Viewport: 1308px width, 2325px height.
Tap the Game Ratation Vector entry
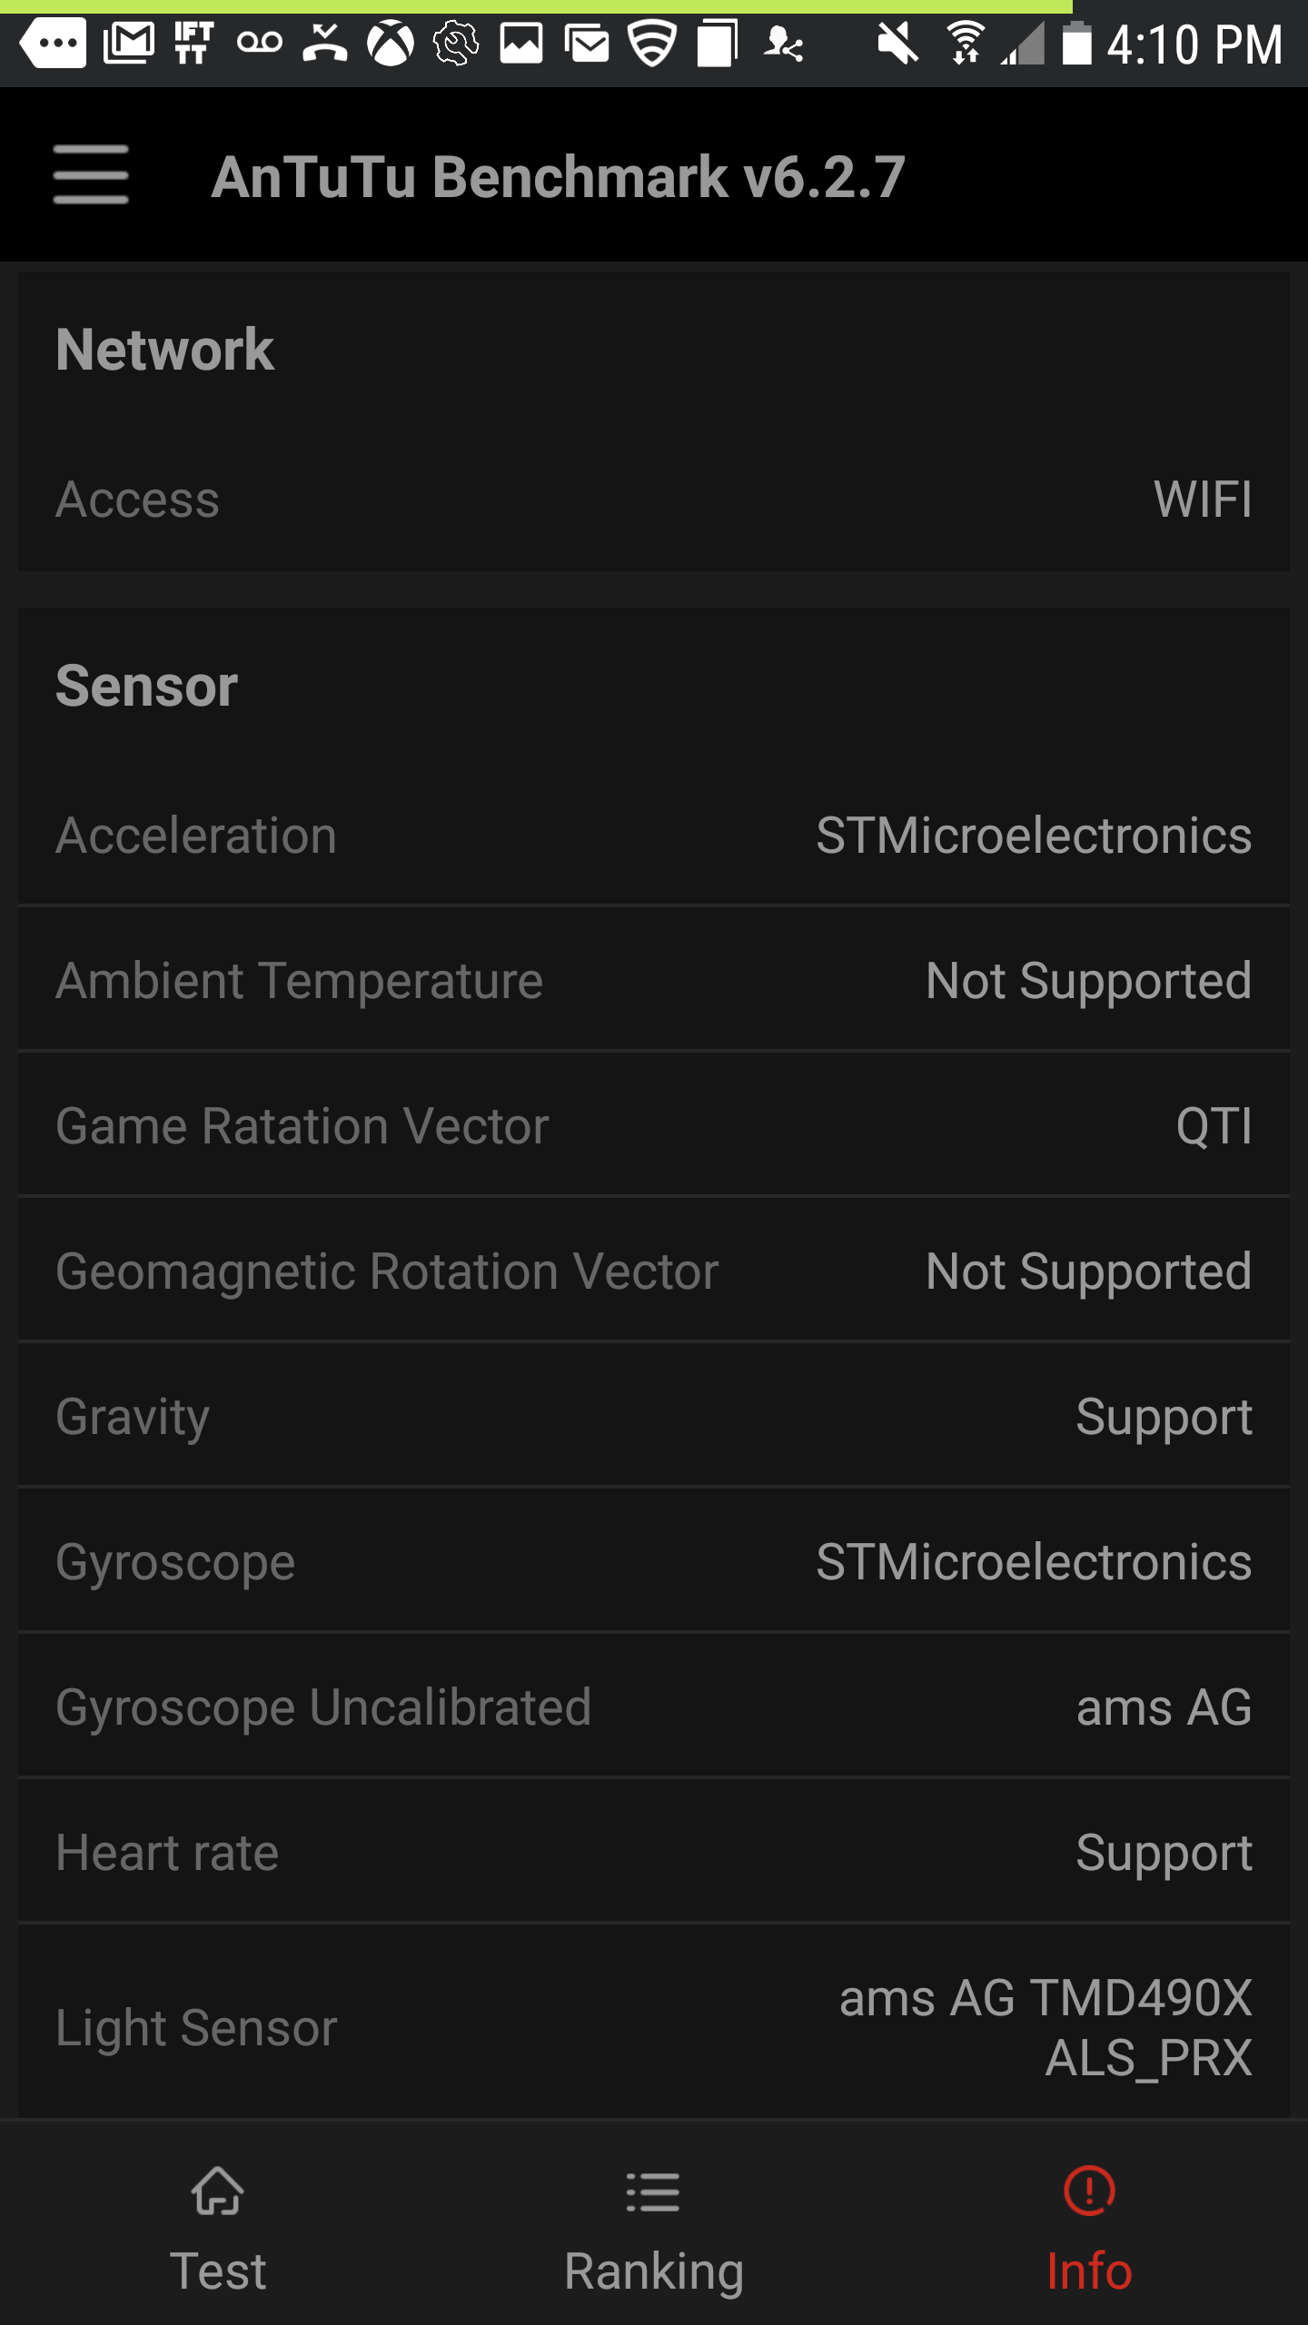coord(654,1126)
